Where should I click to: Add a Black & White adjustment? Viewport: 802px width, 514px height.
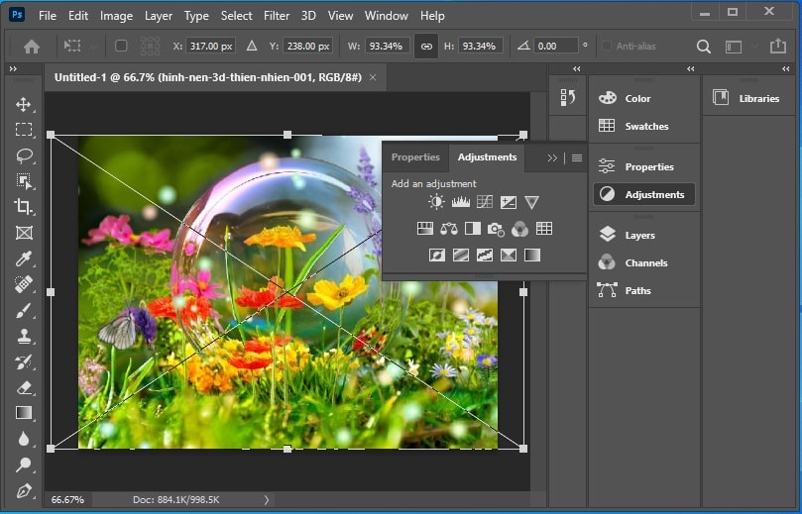472,229
